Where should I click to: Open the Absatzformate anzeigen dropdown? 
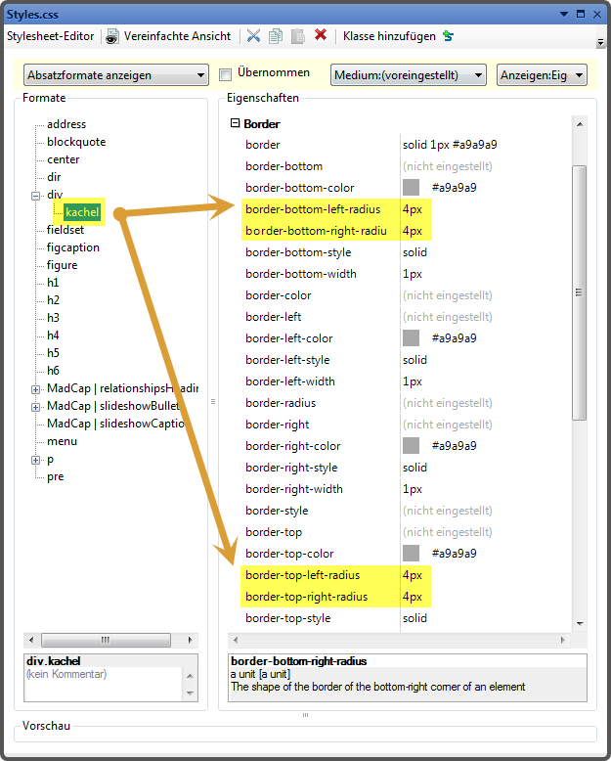click(115, 75)
